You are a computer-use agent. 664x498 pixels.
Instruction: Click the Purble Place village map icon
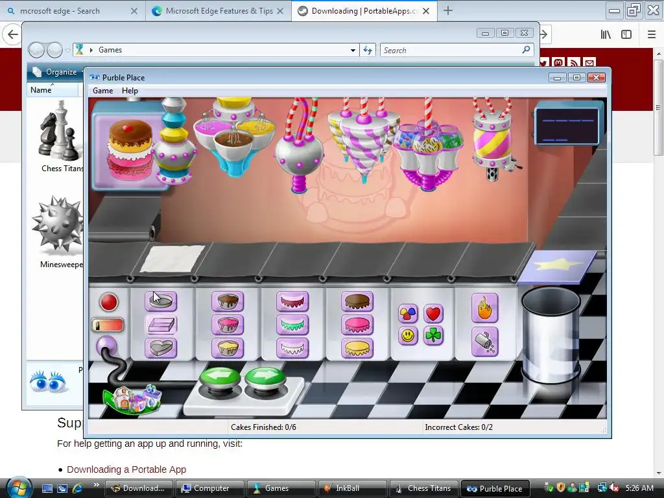pos(132,399)
